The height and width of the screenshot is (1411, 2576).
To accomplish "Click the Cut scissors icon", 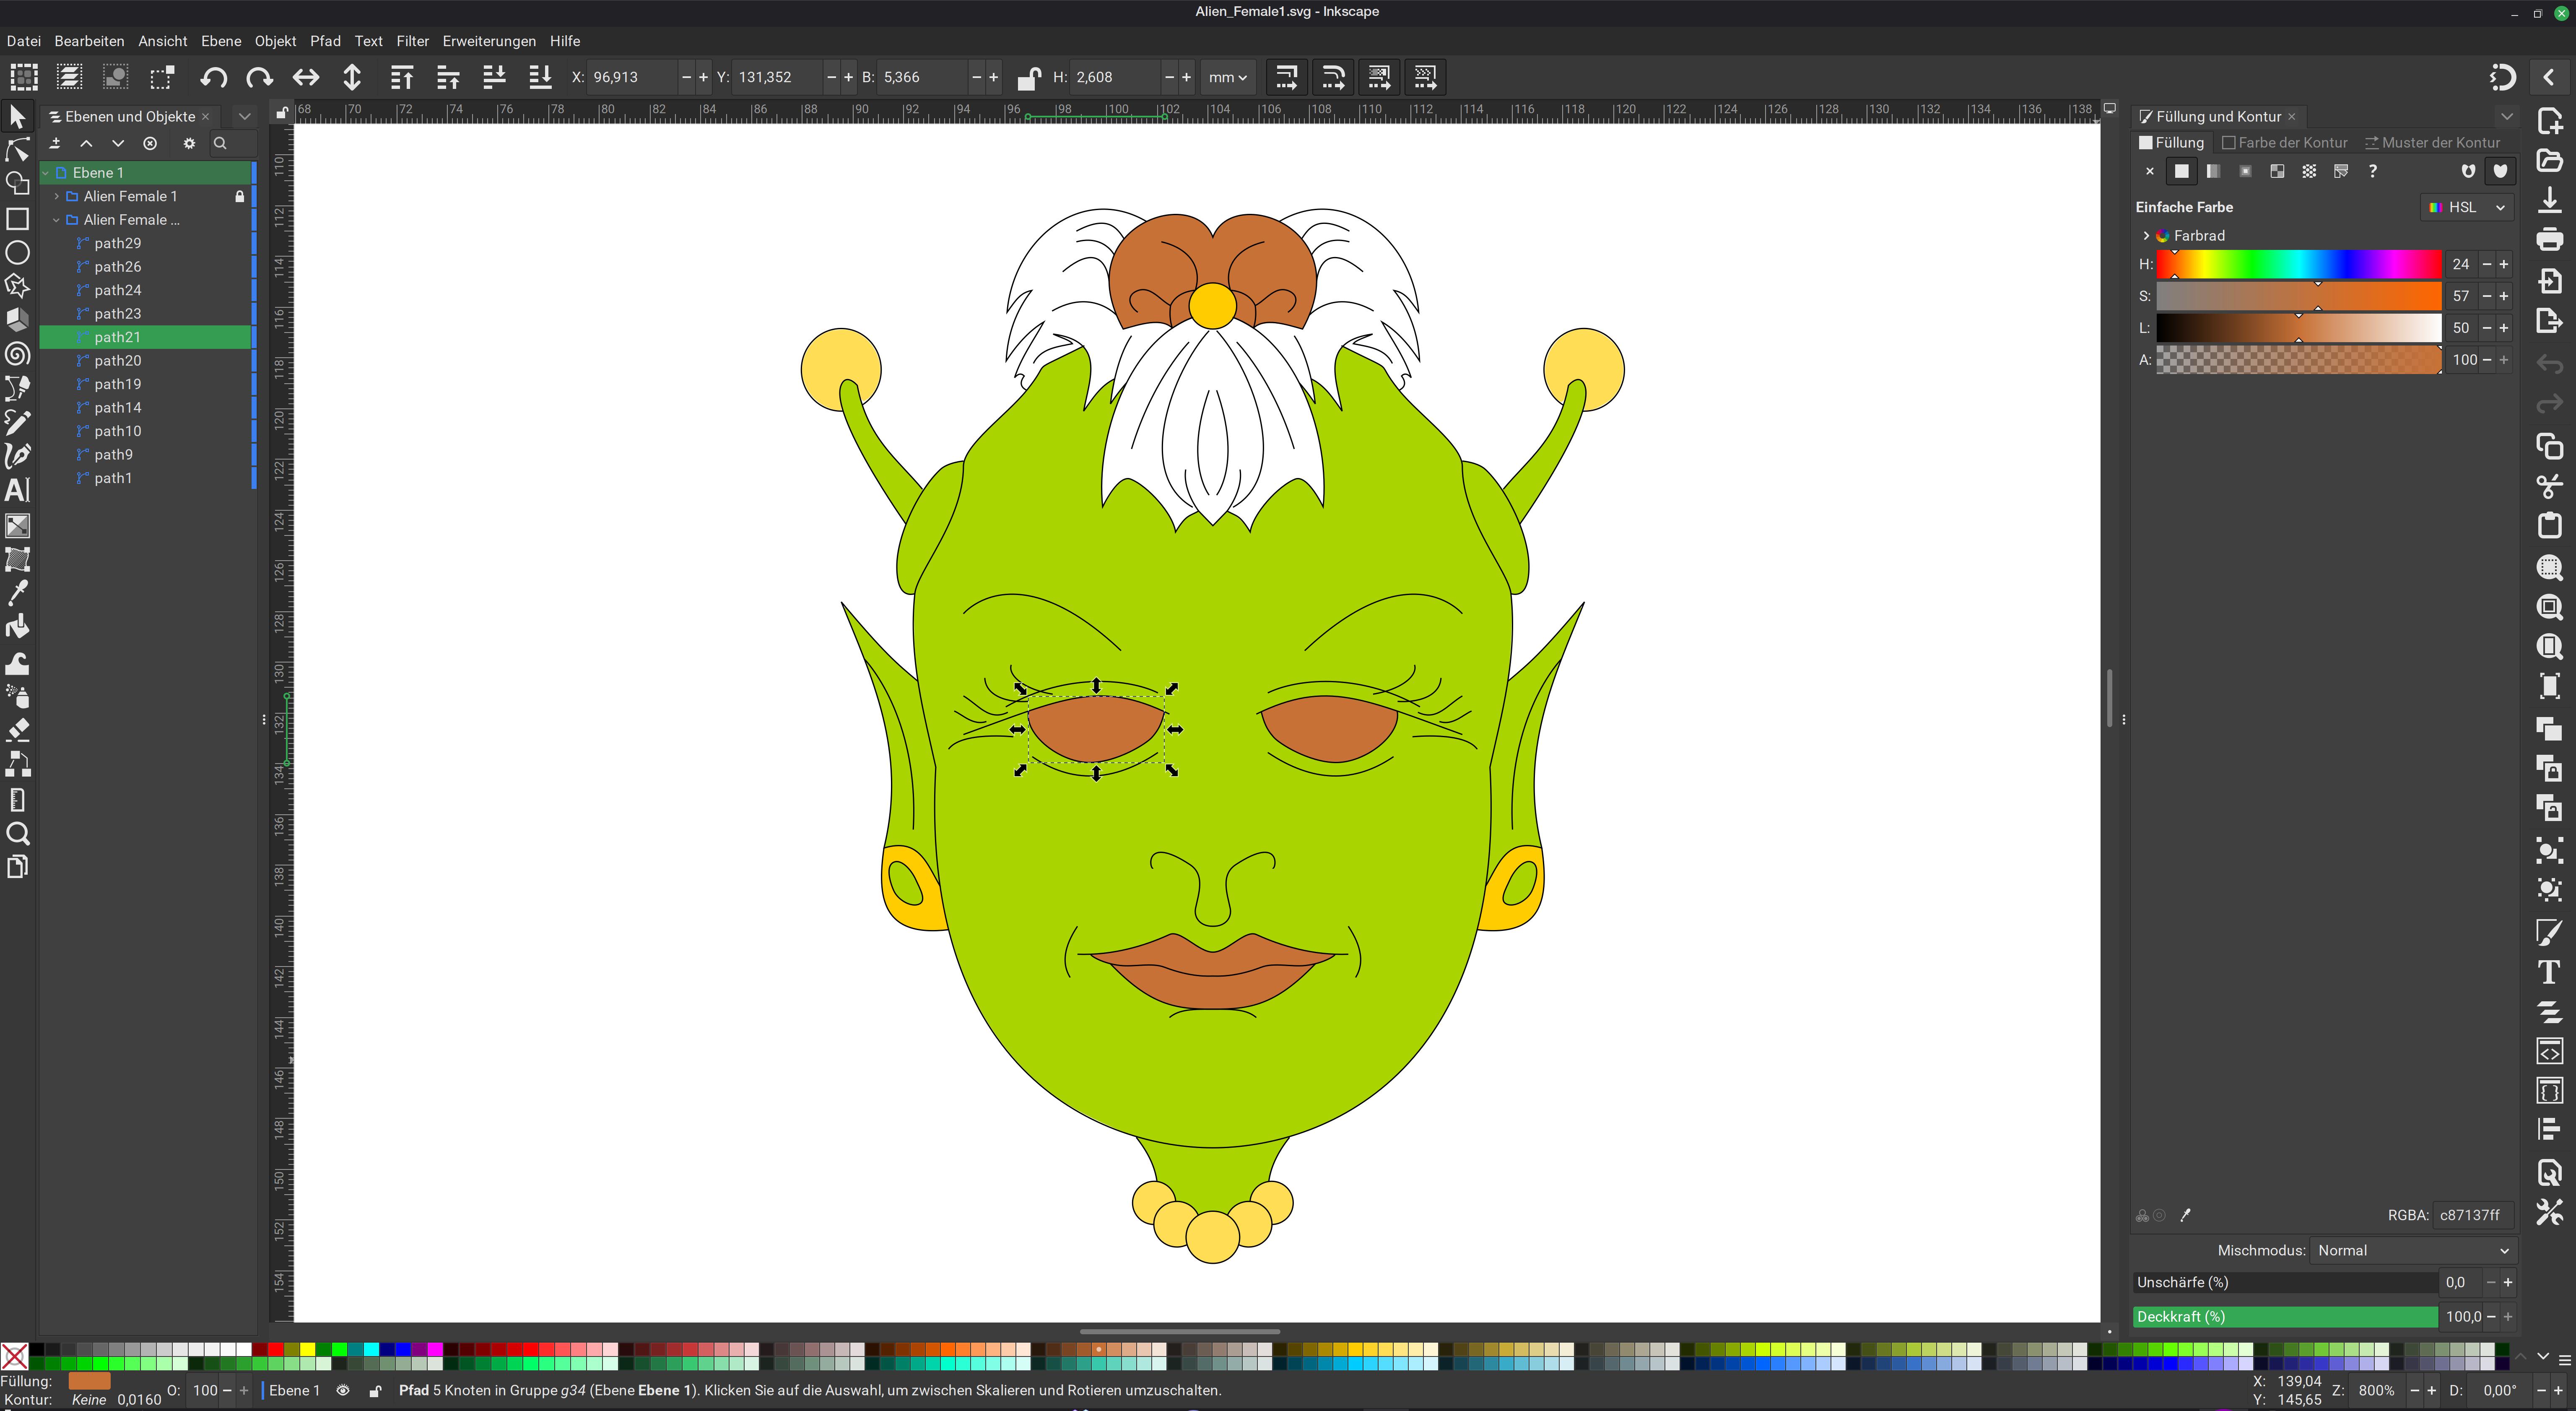I will click(2550, 486).
